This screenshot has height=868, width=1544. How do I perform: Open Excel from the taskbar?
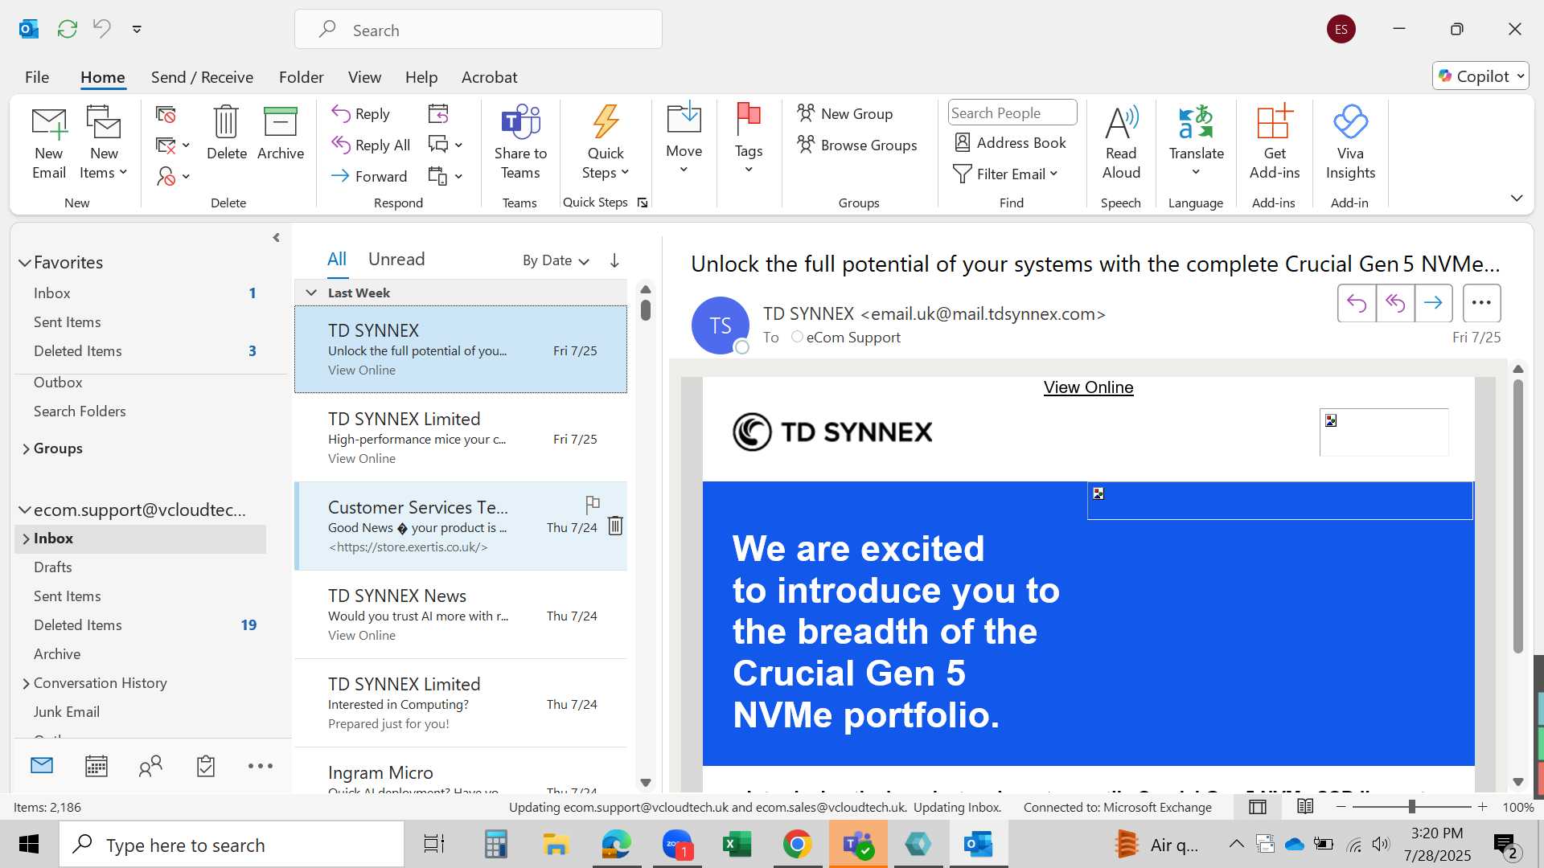coord(737,844)
